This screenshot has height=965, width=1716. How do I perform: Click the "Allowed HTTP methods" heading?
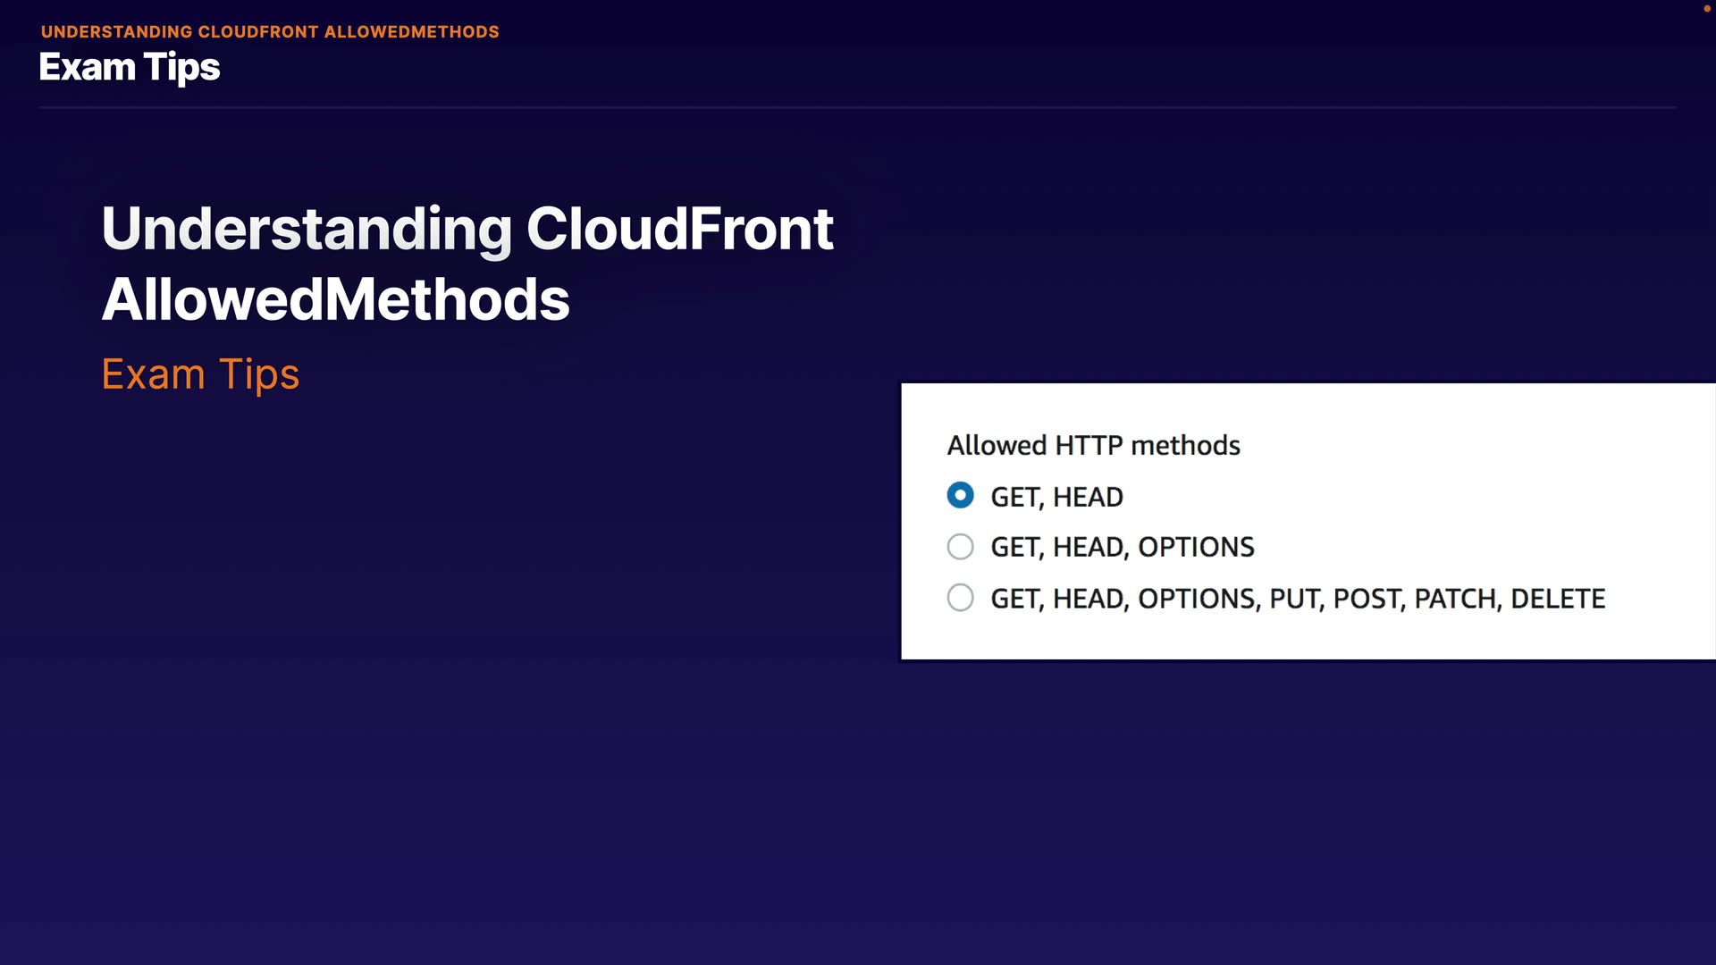(1093, 445)
